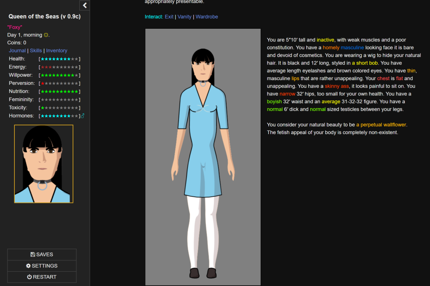This screenshot has width=430, height=286.
Task: Hit the RESTART button
Action: tap(42, 277)
